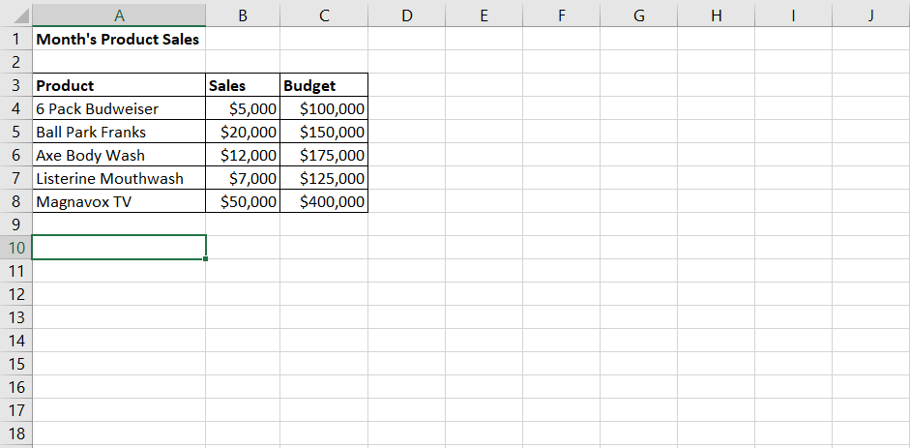Image resolution: width=910 pixels, height=448 pixels.
Task: Select column C header
Action: point(324,15)
